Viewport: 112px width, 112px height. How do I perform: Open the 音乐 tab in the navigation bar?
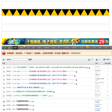click(59, 48)
